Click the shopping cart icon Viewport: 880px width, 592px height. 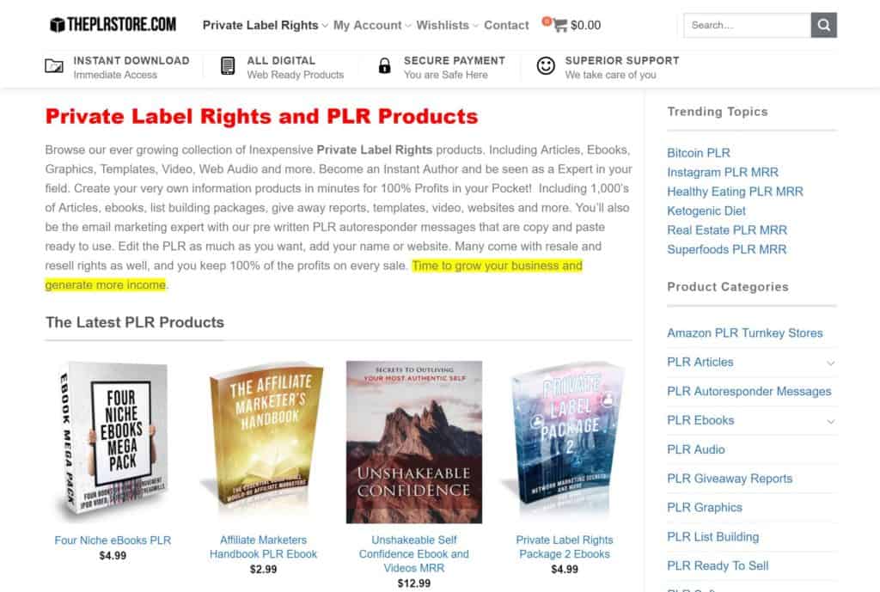[x=560, y=25]
